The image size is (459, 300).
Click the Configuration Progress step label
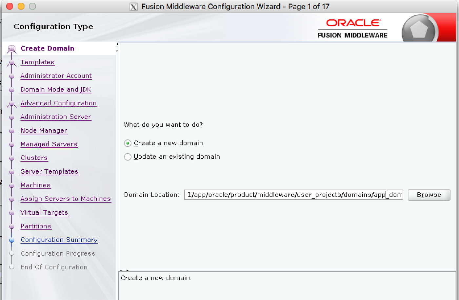(58, 253)
